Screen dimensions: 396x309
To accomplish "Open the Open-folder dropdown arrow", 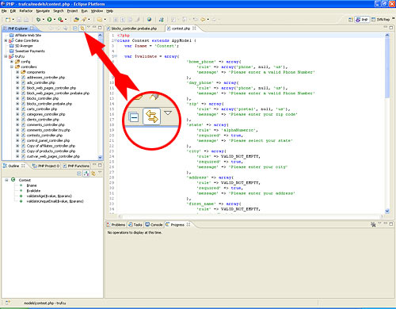I will [105, 20].
